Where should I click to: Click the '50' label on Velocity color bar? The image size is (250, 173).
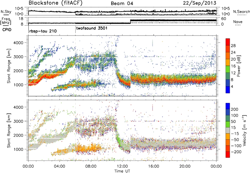[x=233, y=121]
